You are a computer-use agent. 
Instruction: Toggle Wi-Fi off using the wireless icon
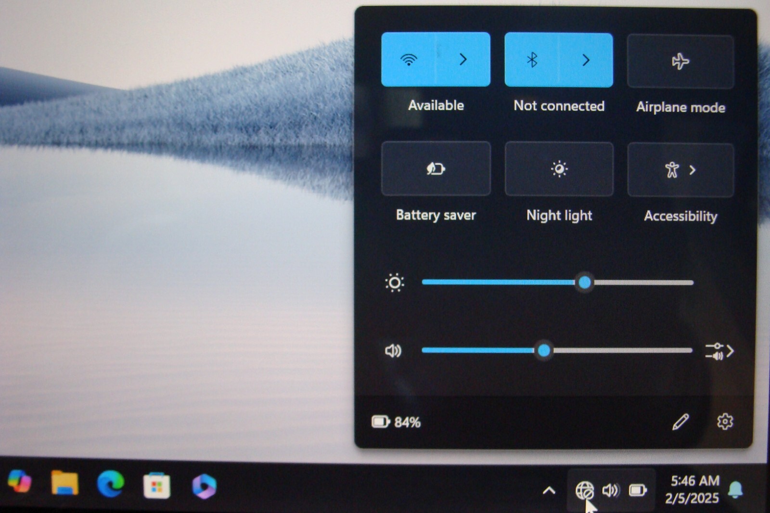[x=409, y=59]
